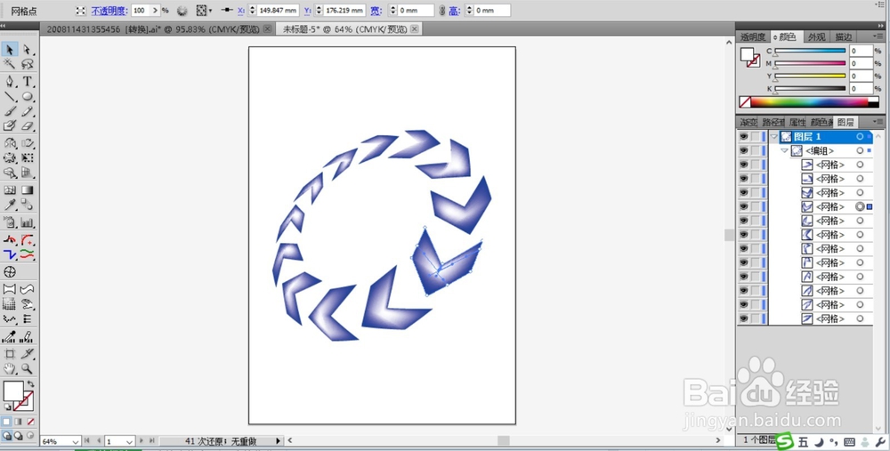The width and height of the screenshot is (890, 451).
Task: Select the Blob Brush tool
Action: point(10,126)
